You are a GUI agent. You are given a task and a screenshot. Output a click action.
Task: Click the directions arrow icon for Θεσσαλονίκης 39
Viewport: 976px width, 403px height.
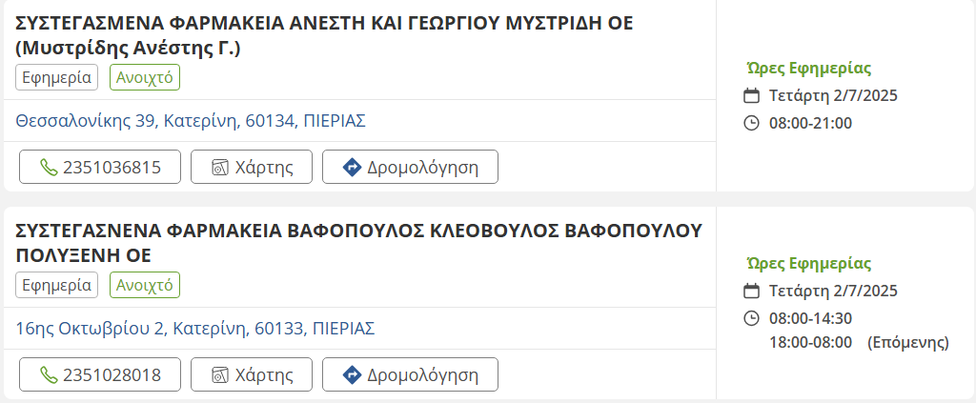(351, 168)
